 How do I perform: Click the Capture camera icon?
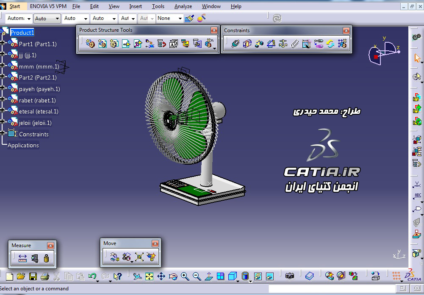click(x=290, y=276)
